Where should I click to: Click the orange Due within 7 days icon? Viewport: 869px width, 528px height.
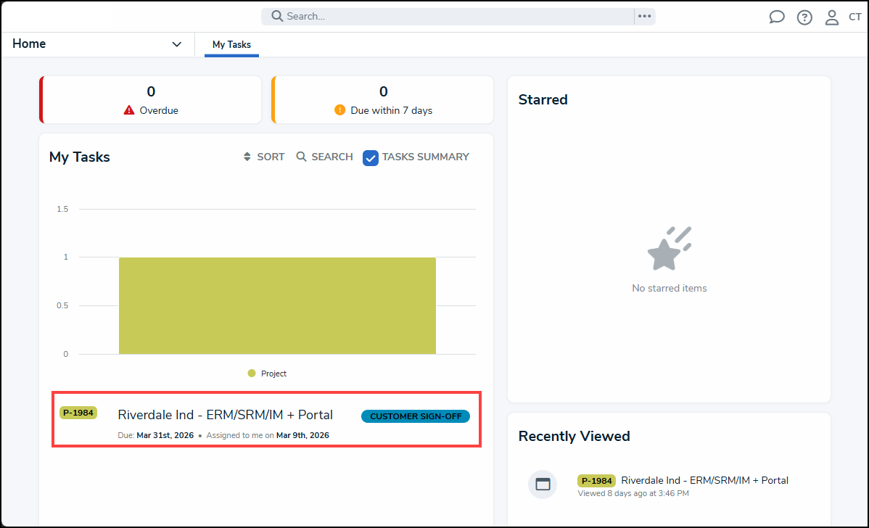pyautogui.click(x=339, y=110)
